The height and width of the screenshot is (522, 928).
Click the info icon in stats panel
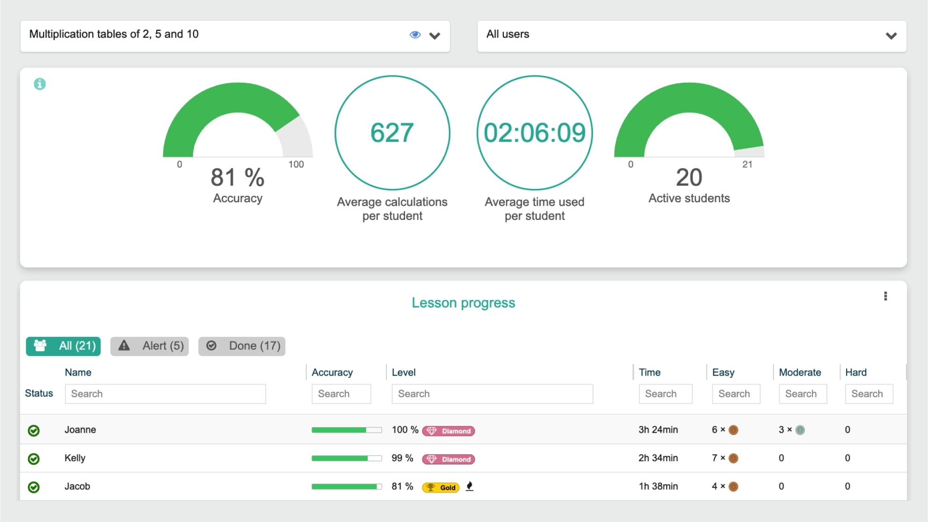coord(40,84)
